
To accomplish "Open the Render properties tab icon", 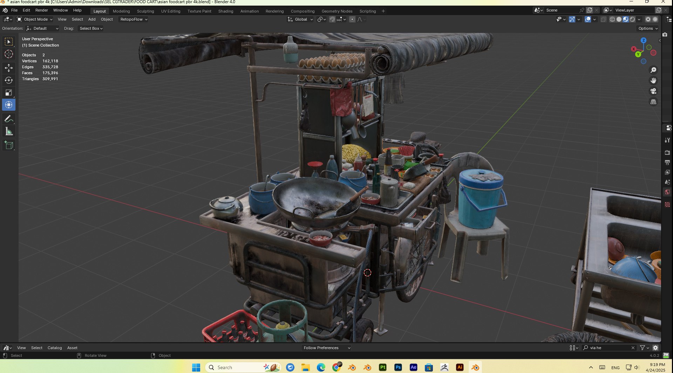I will click(x=667, y=152).
